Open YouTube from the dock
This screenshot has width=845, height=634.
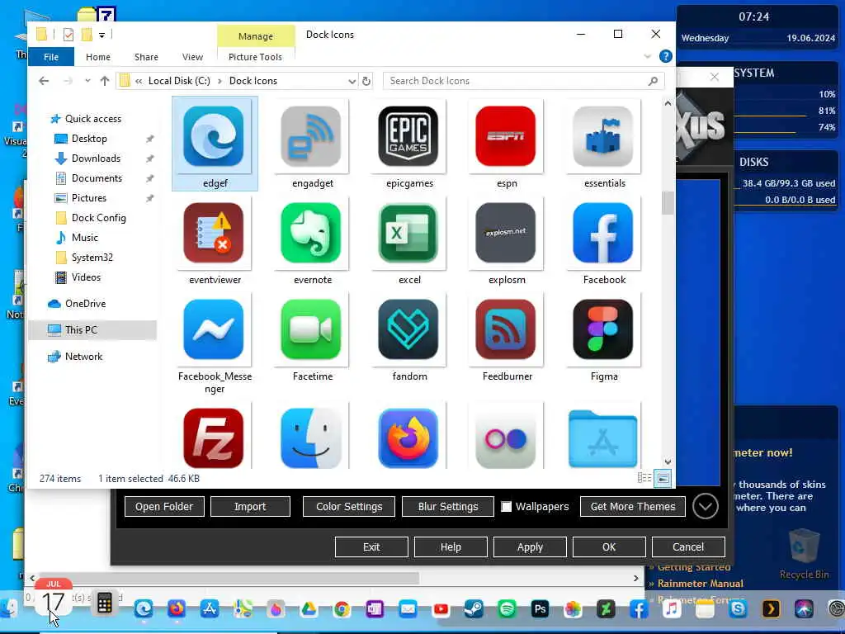(x=441, y=608)
